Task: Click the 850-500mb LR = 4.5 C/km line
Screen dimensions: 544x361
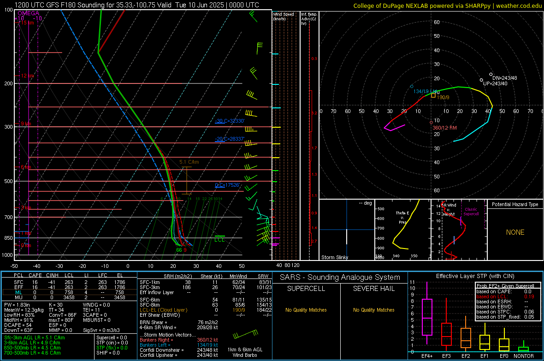Action: click(32, 348)
